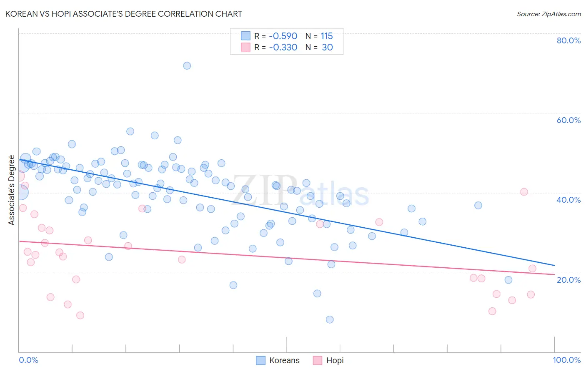This screenshot has height=372, width=586.
Task: Click the lowest pink Hopi point near 9%
Action: [x=80, y=315]
